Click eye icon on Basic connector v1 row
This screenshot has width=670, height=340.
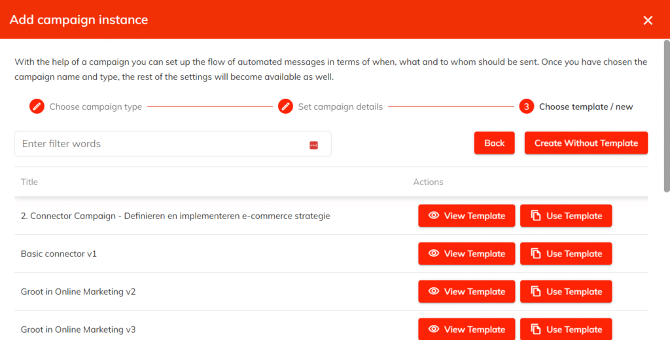coord(433,254)
